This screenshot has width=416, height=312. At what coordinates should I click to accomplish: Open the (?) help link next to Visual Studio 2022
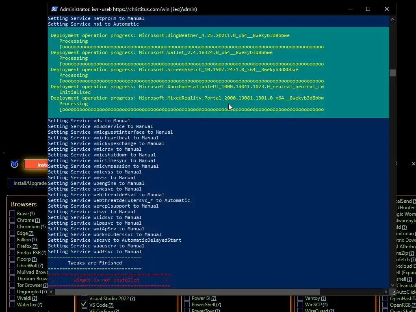point(132,299)
